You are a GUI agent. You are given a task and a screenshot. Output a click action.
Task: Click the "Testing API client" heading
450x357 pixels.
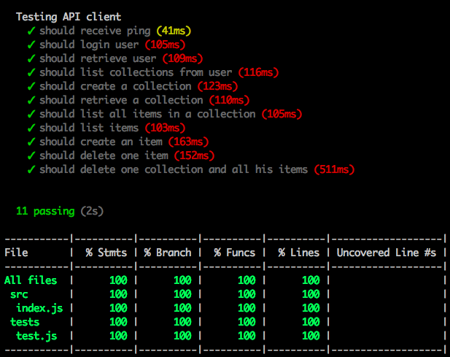click(69, 17)
